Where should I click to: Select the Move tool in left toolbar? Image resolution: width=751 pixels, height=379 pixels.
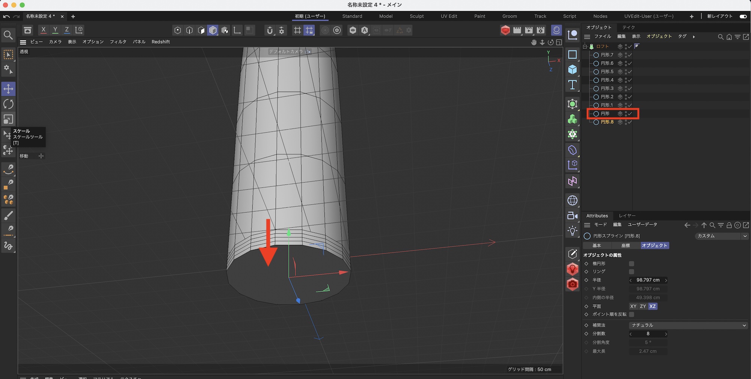pyautogui.click(x=8, y=89)
